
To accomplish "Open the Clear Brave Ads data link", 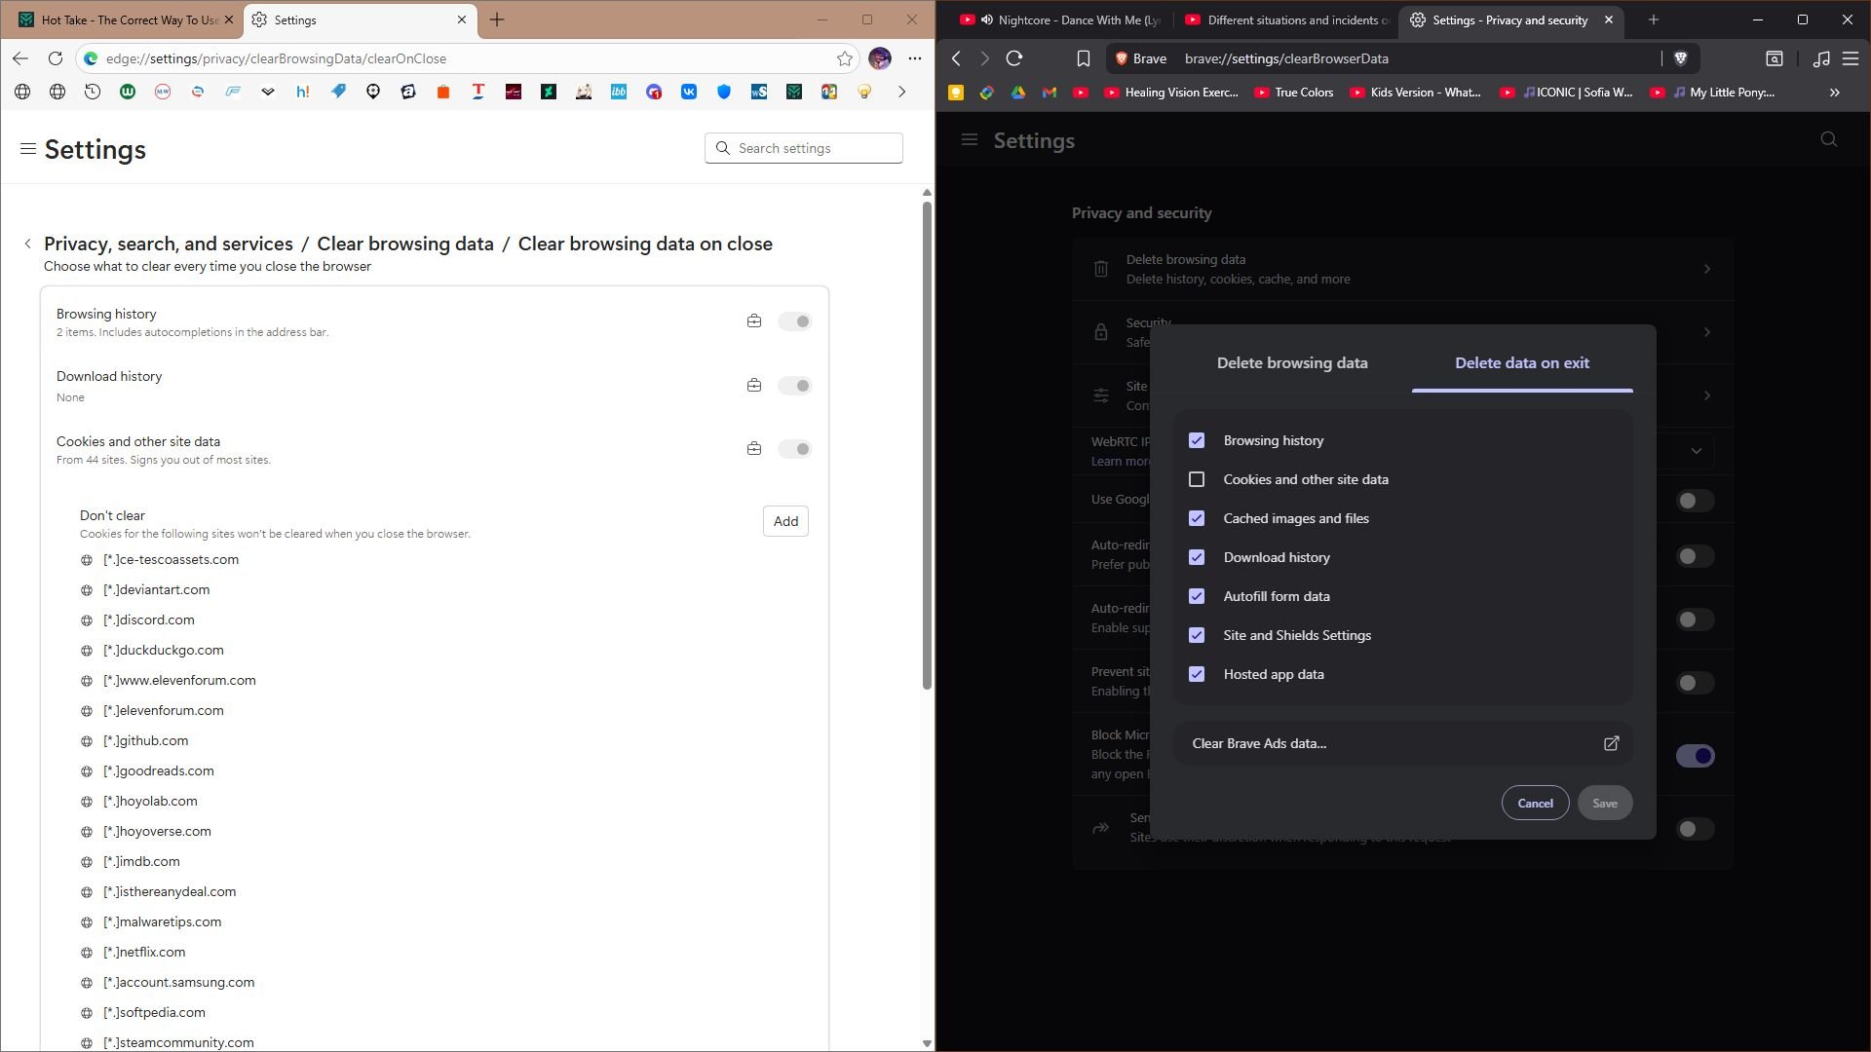I will 1403,743.
